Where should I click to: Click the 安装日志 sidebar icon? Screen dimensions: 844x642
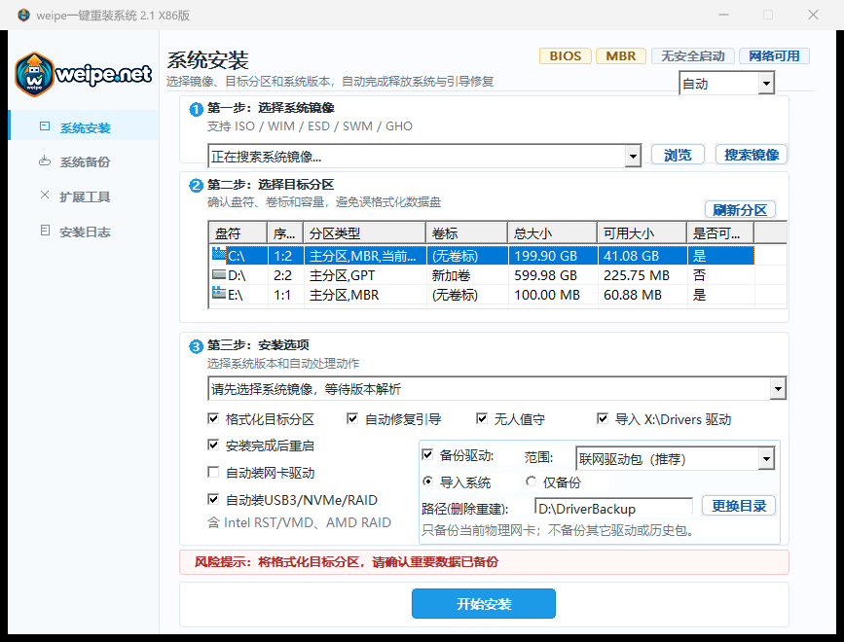coord(45,231)
